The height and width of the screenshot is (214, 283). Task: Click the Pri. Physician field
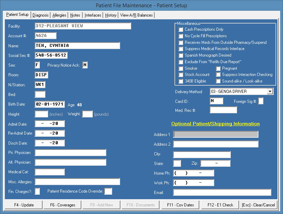point(70,153)
